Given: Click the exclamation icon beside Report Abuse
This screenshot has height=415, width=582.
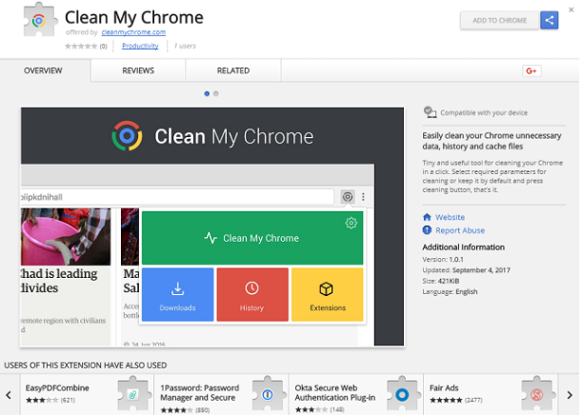Looking at the screenshot, I should pos(427,230).
